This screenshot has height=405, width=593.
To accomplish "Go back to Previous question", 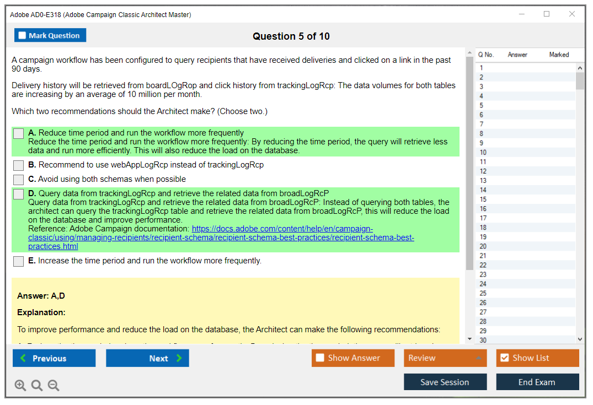I will (x=54, y=358).
